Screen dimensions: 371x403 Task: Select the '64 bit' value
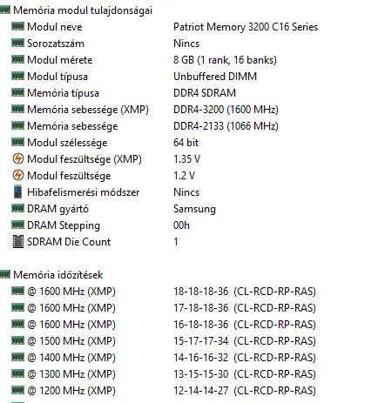pyautogui.click(x=186, y=143)
